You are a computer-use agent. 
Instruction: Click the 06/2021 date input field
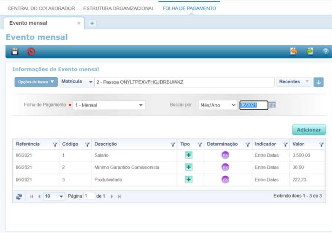point(253,105)
